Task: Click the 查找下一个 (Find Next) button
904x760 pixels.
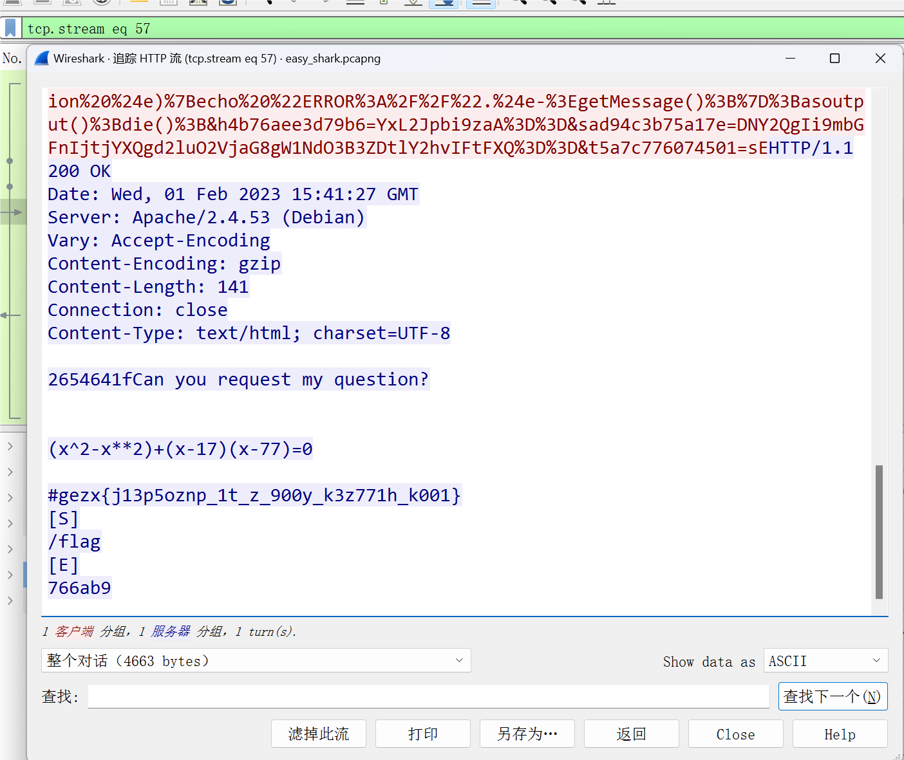Action: (x=833, y=696)
